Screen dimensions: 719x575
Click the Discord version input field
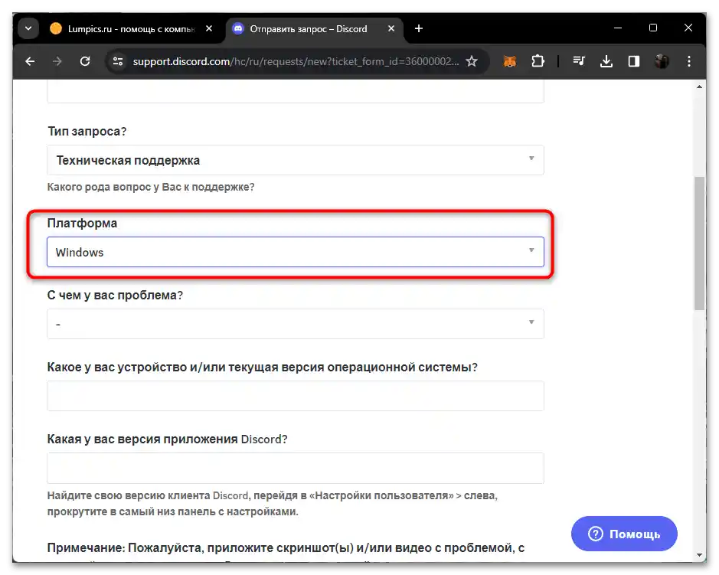tap(295, 468)
